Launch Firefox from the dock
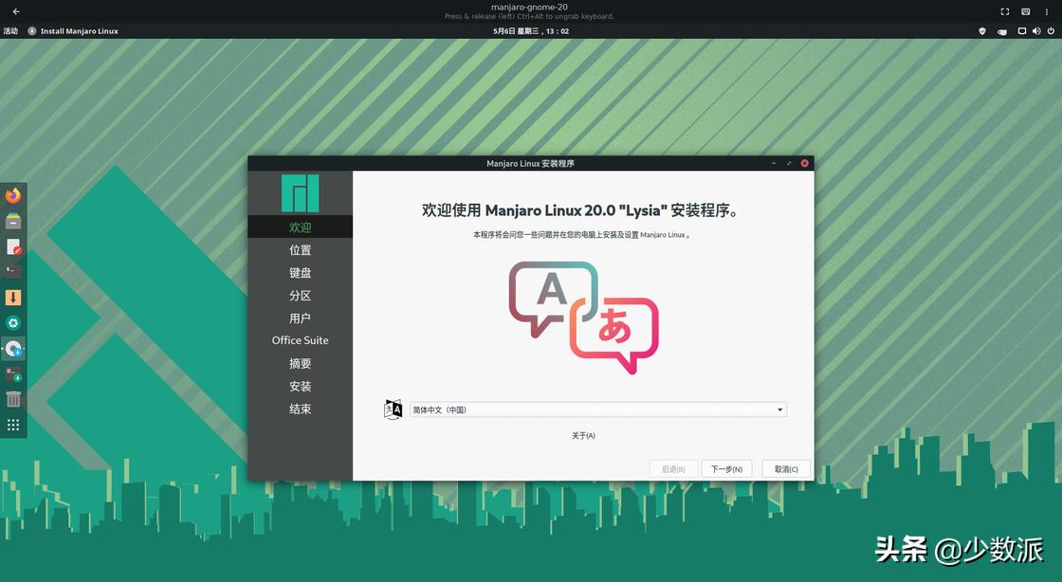Viewport: 1062px width, 582px height. (12, 194)
